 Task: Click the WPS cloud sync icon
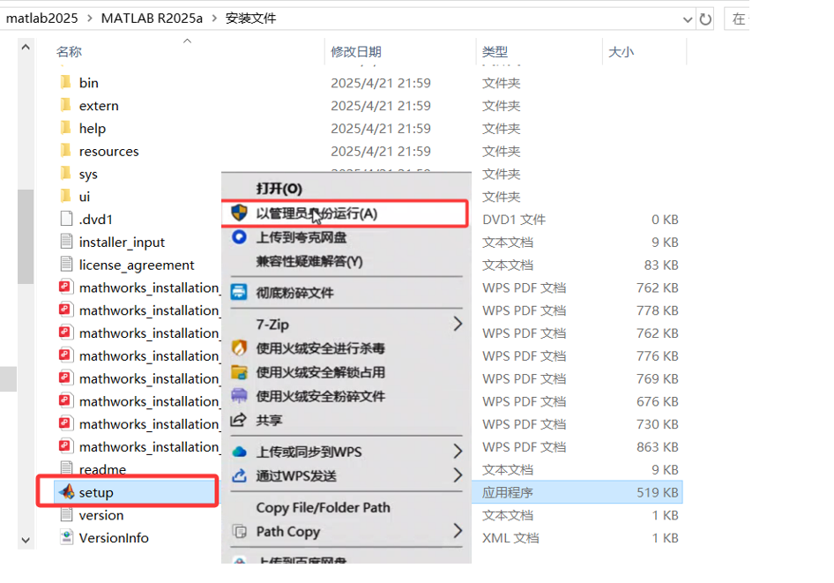239,452
